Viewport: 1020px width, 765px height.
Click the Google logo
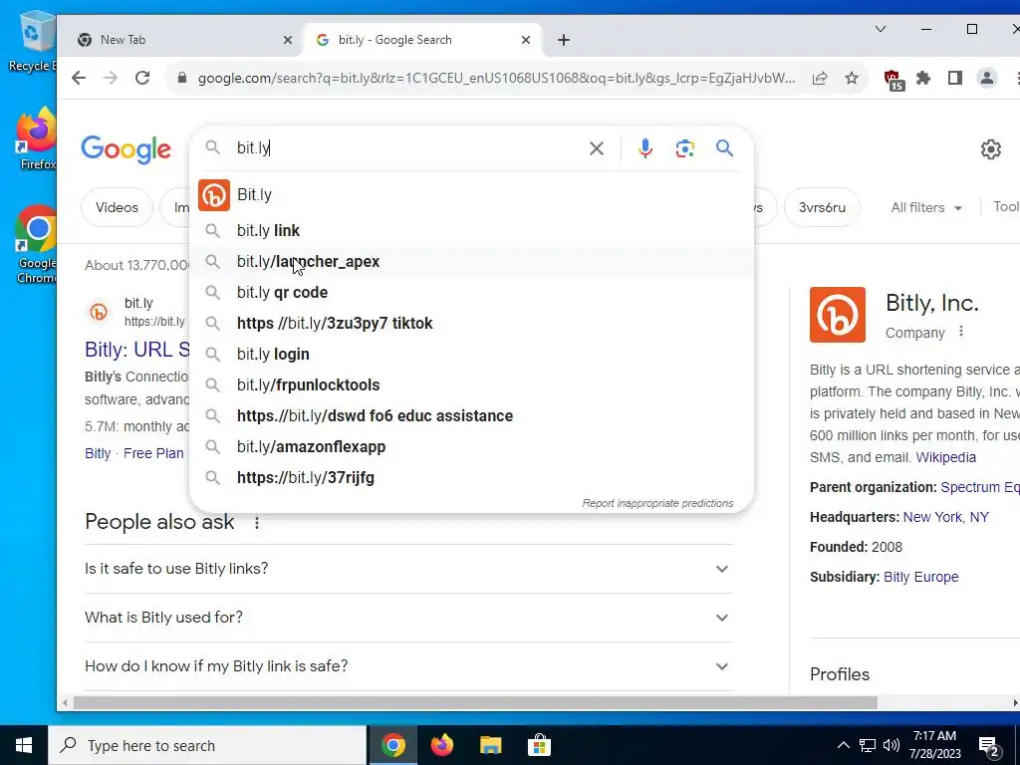point(127,149)
